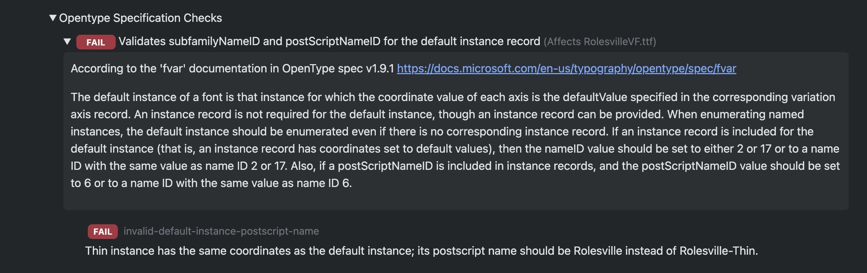Screen dimensions: 867x273
Task: Click the Validates subfamilyNameID and postScriptNameID title
Action: point(329,42)
